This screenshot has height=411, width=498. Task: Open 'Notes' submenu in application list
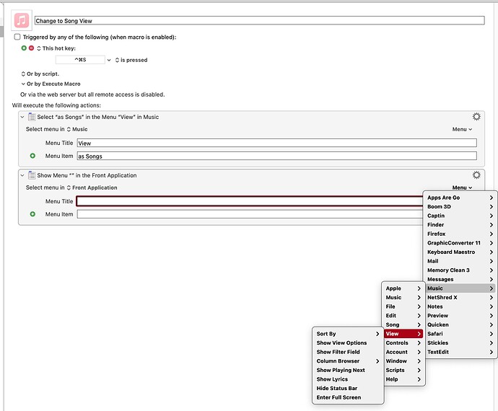(460, 306)
